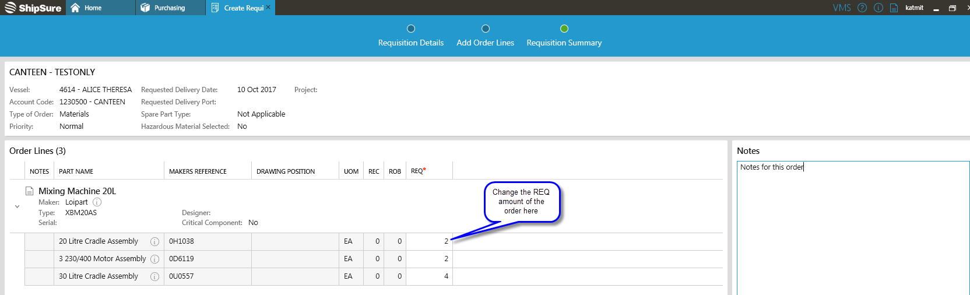Edit REQ amount for 20 Litre Cradle Assembly

pyautogui.click(x=428, y=241)
